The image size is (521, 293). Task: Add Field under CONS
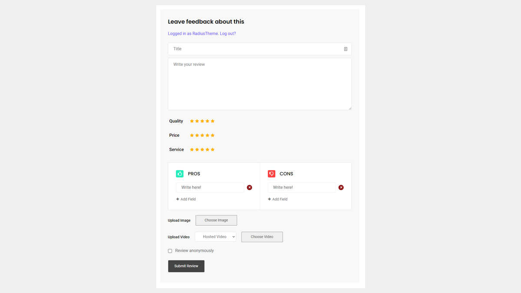click(x=278, y=199)
